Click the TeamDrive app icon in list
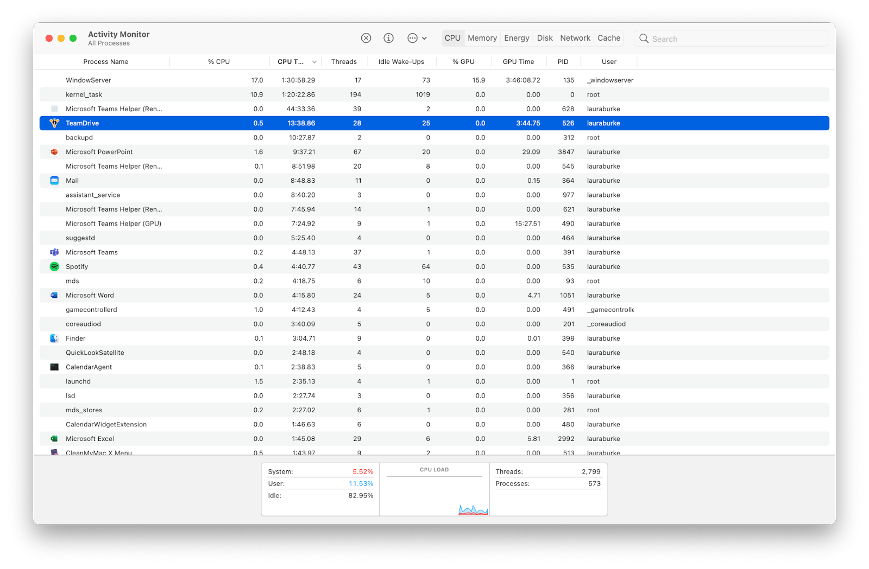The width and height of the screenshot is (869, 569). pos(54,123)
